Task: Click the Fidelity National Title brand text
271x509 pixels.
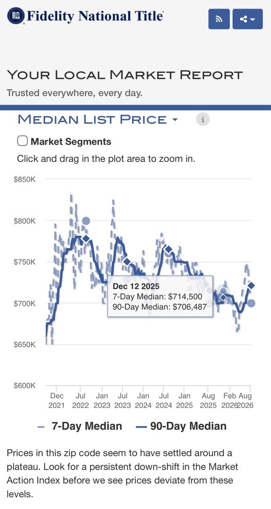Action: pyautogui.click(x=95, y=16)
